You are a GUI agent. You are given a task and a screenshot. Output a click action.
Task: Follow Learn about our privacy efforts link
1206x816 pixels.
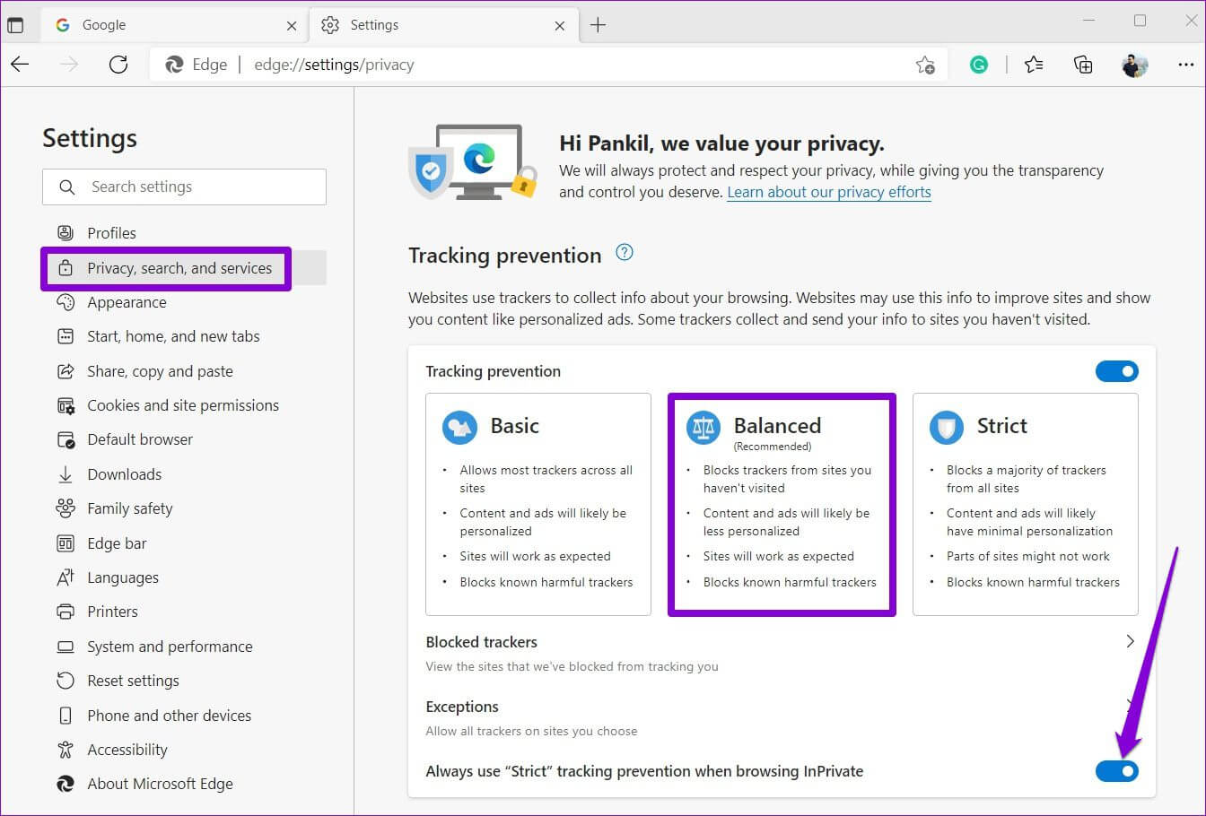coord(829,192)
